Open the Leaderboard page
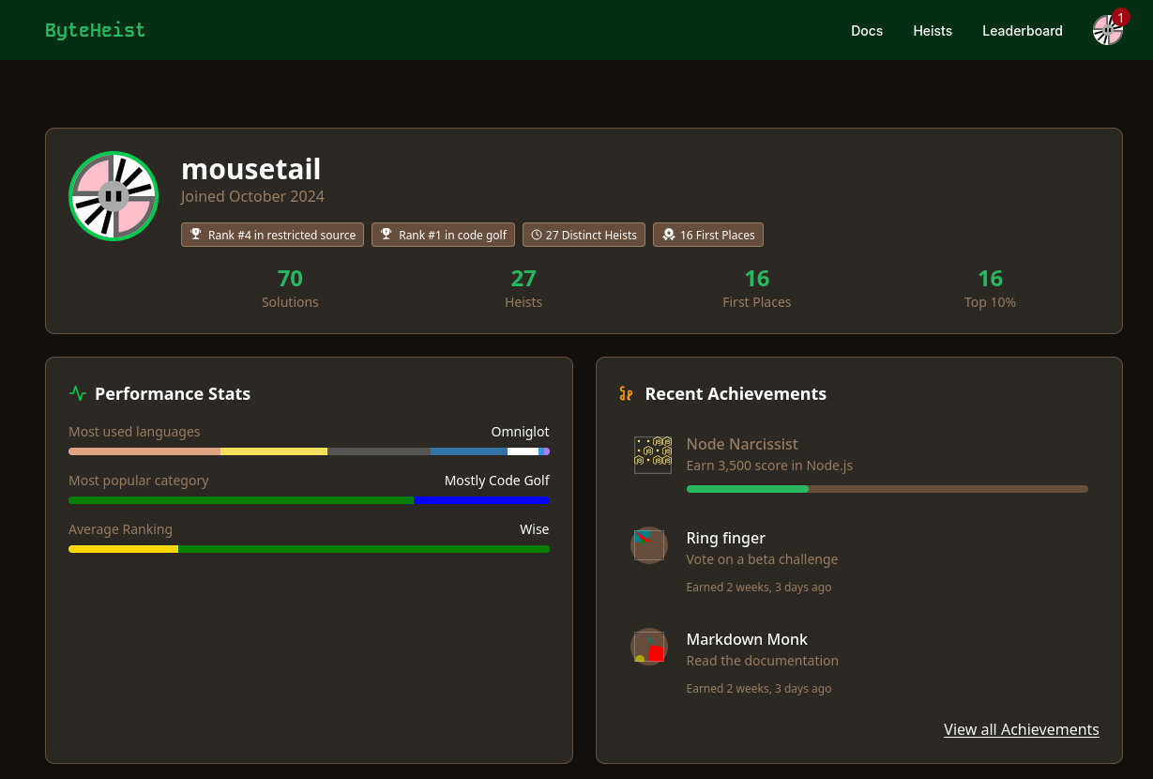The image size is (1153, 779). tap(1022, 31)
